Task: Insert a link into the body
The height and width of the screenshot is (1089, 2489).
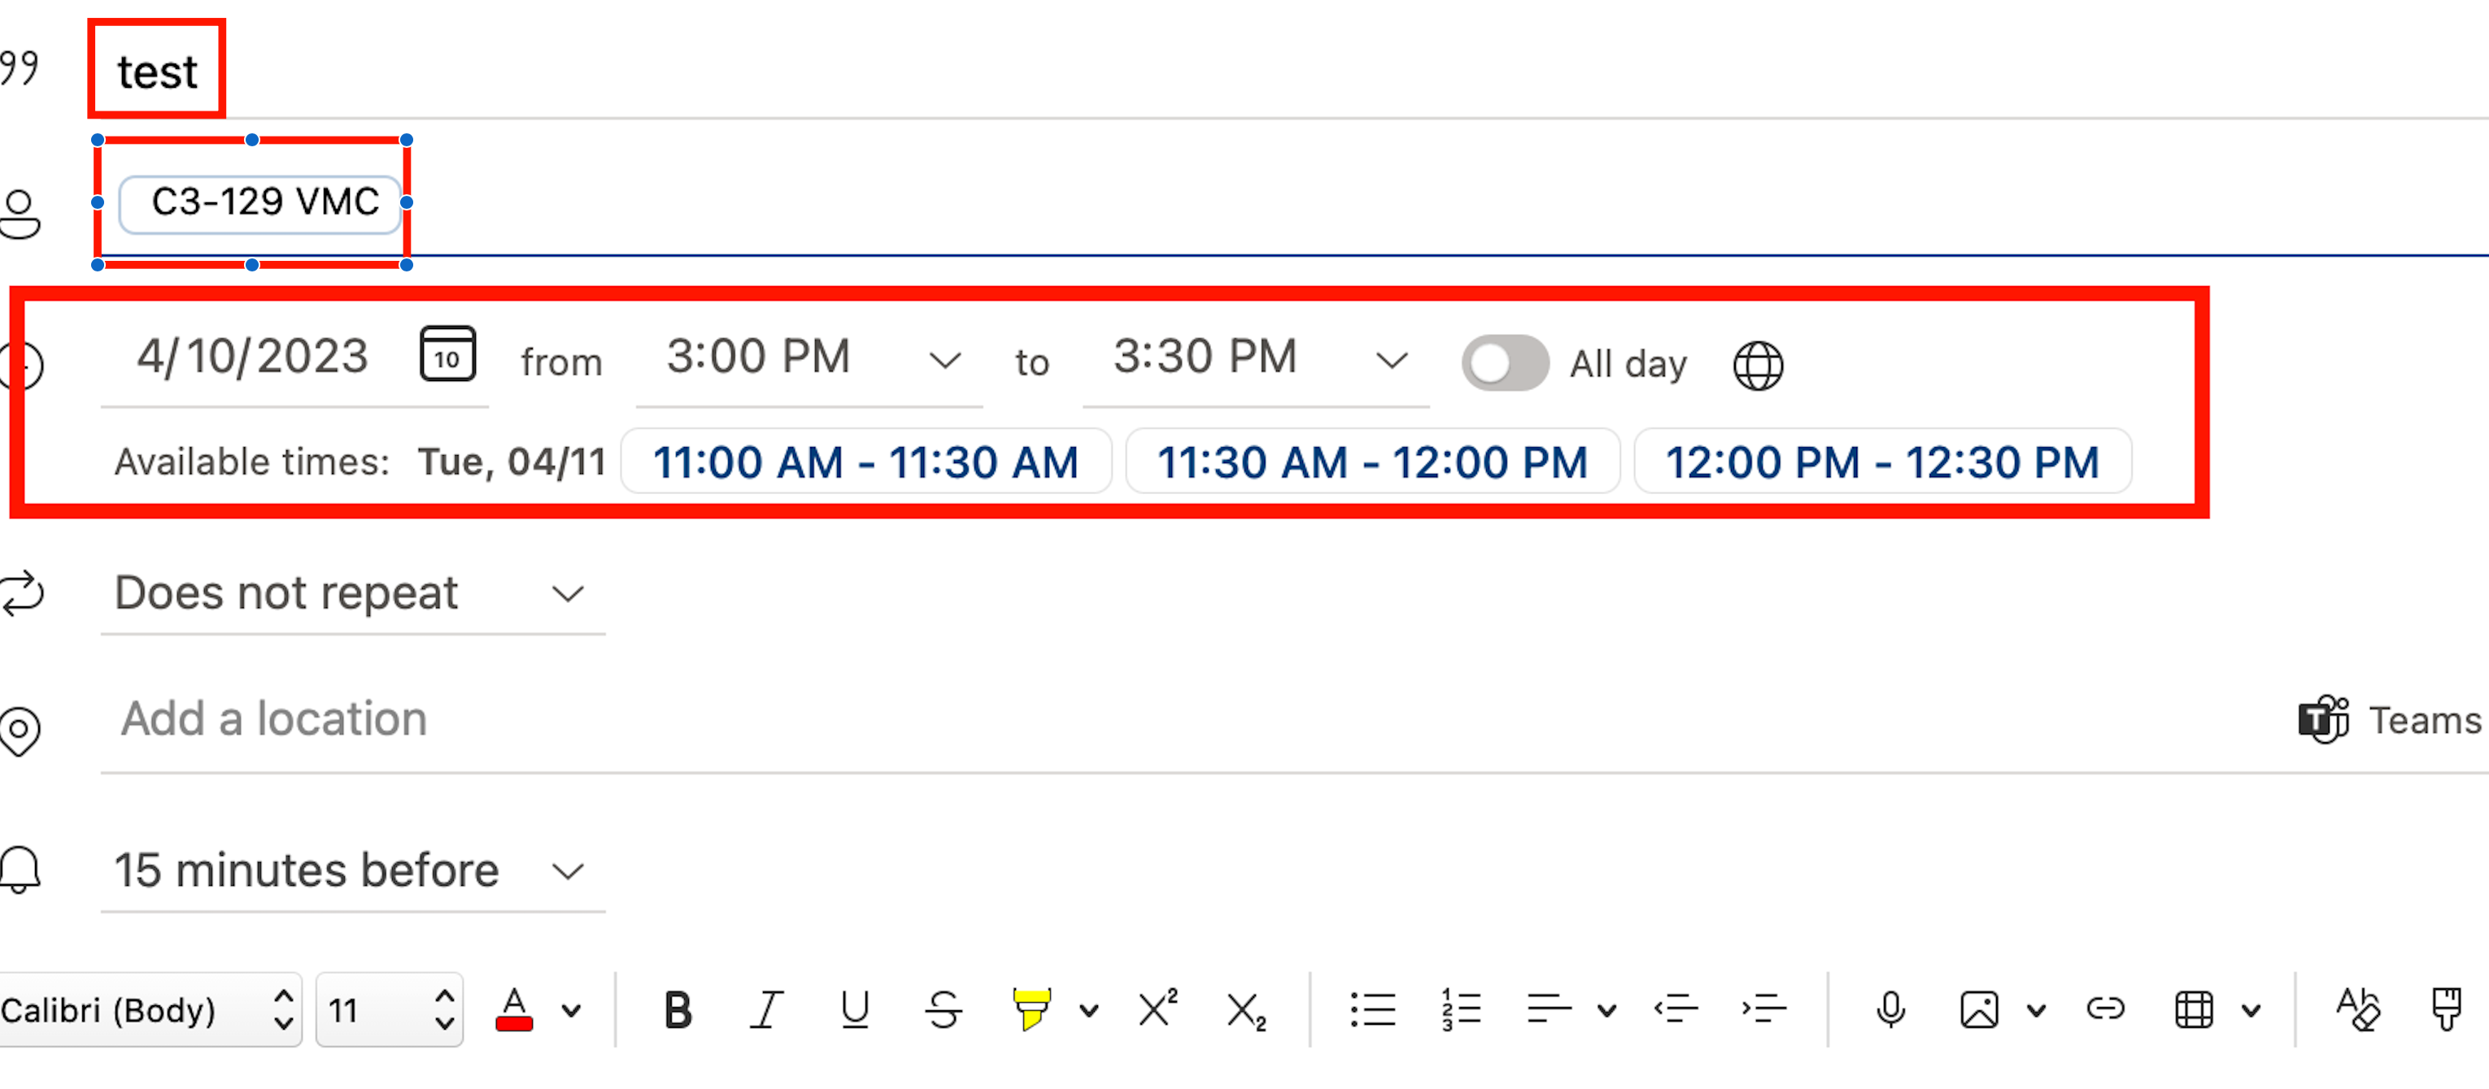Action: point(2104,1010)
